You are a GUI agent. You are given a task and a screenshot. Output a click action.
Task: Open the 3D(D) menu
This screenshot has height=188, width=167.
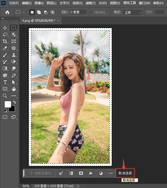click(103, 3)
